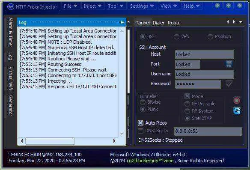Click the 'Numerical SSH Host IP detected.' log line

[67, 48]
